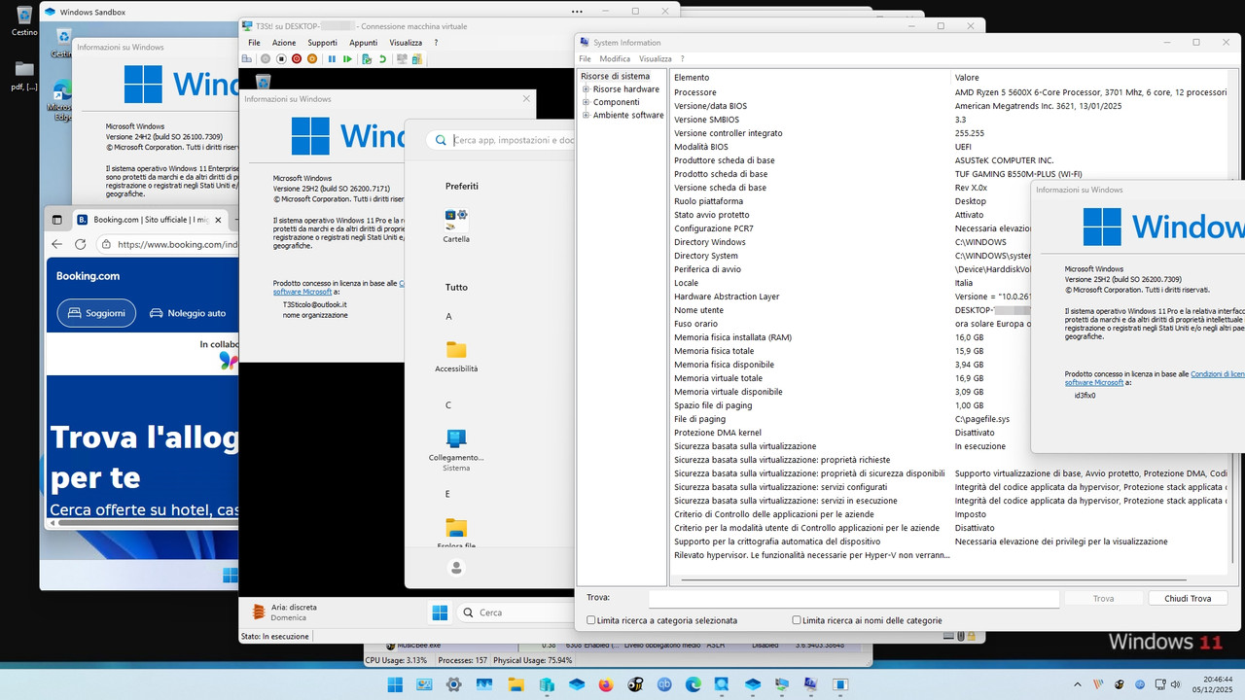This screenshot has height=700, width=1245.
Task: Open Collegamento Sistema in VM Start menu
Action: (x=456, y=449)
